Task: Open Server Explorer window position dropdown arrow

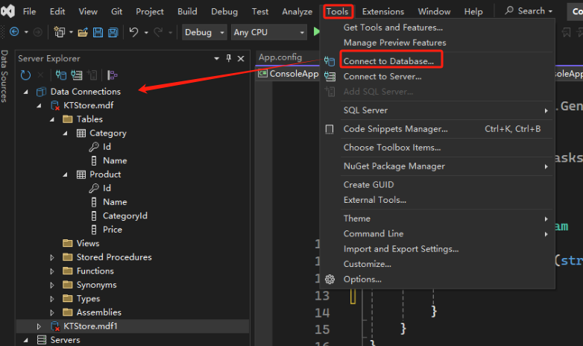Action: click(x=217, y=58)
